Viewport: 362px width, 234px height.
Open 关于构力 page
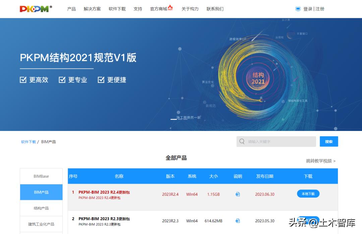190,9
